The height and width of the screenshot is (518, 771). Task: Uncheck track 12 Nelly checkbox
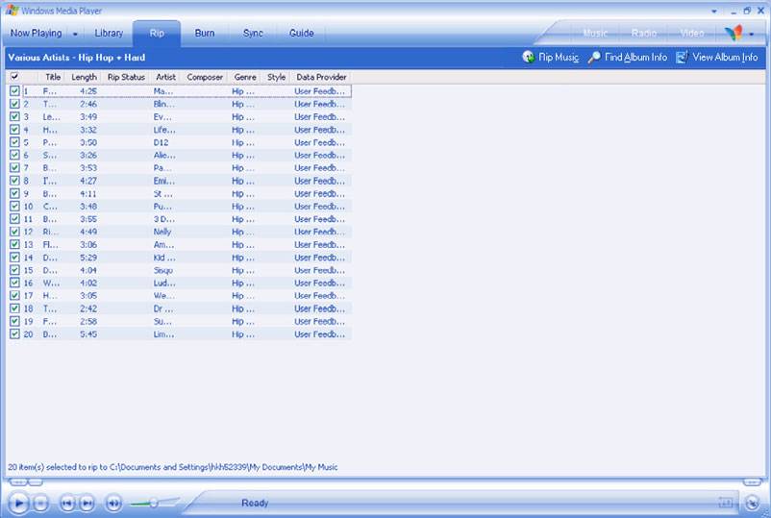point(14,232)
